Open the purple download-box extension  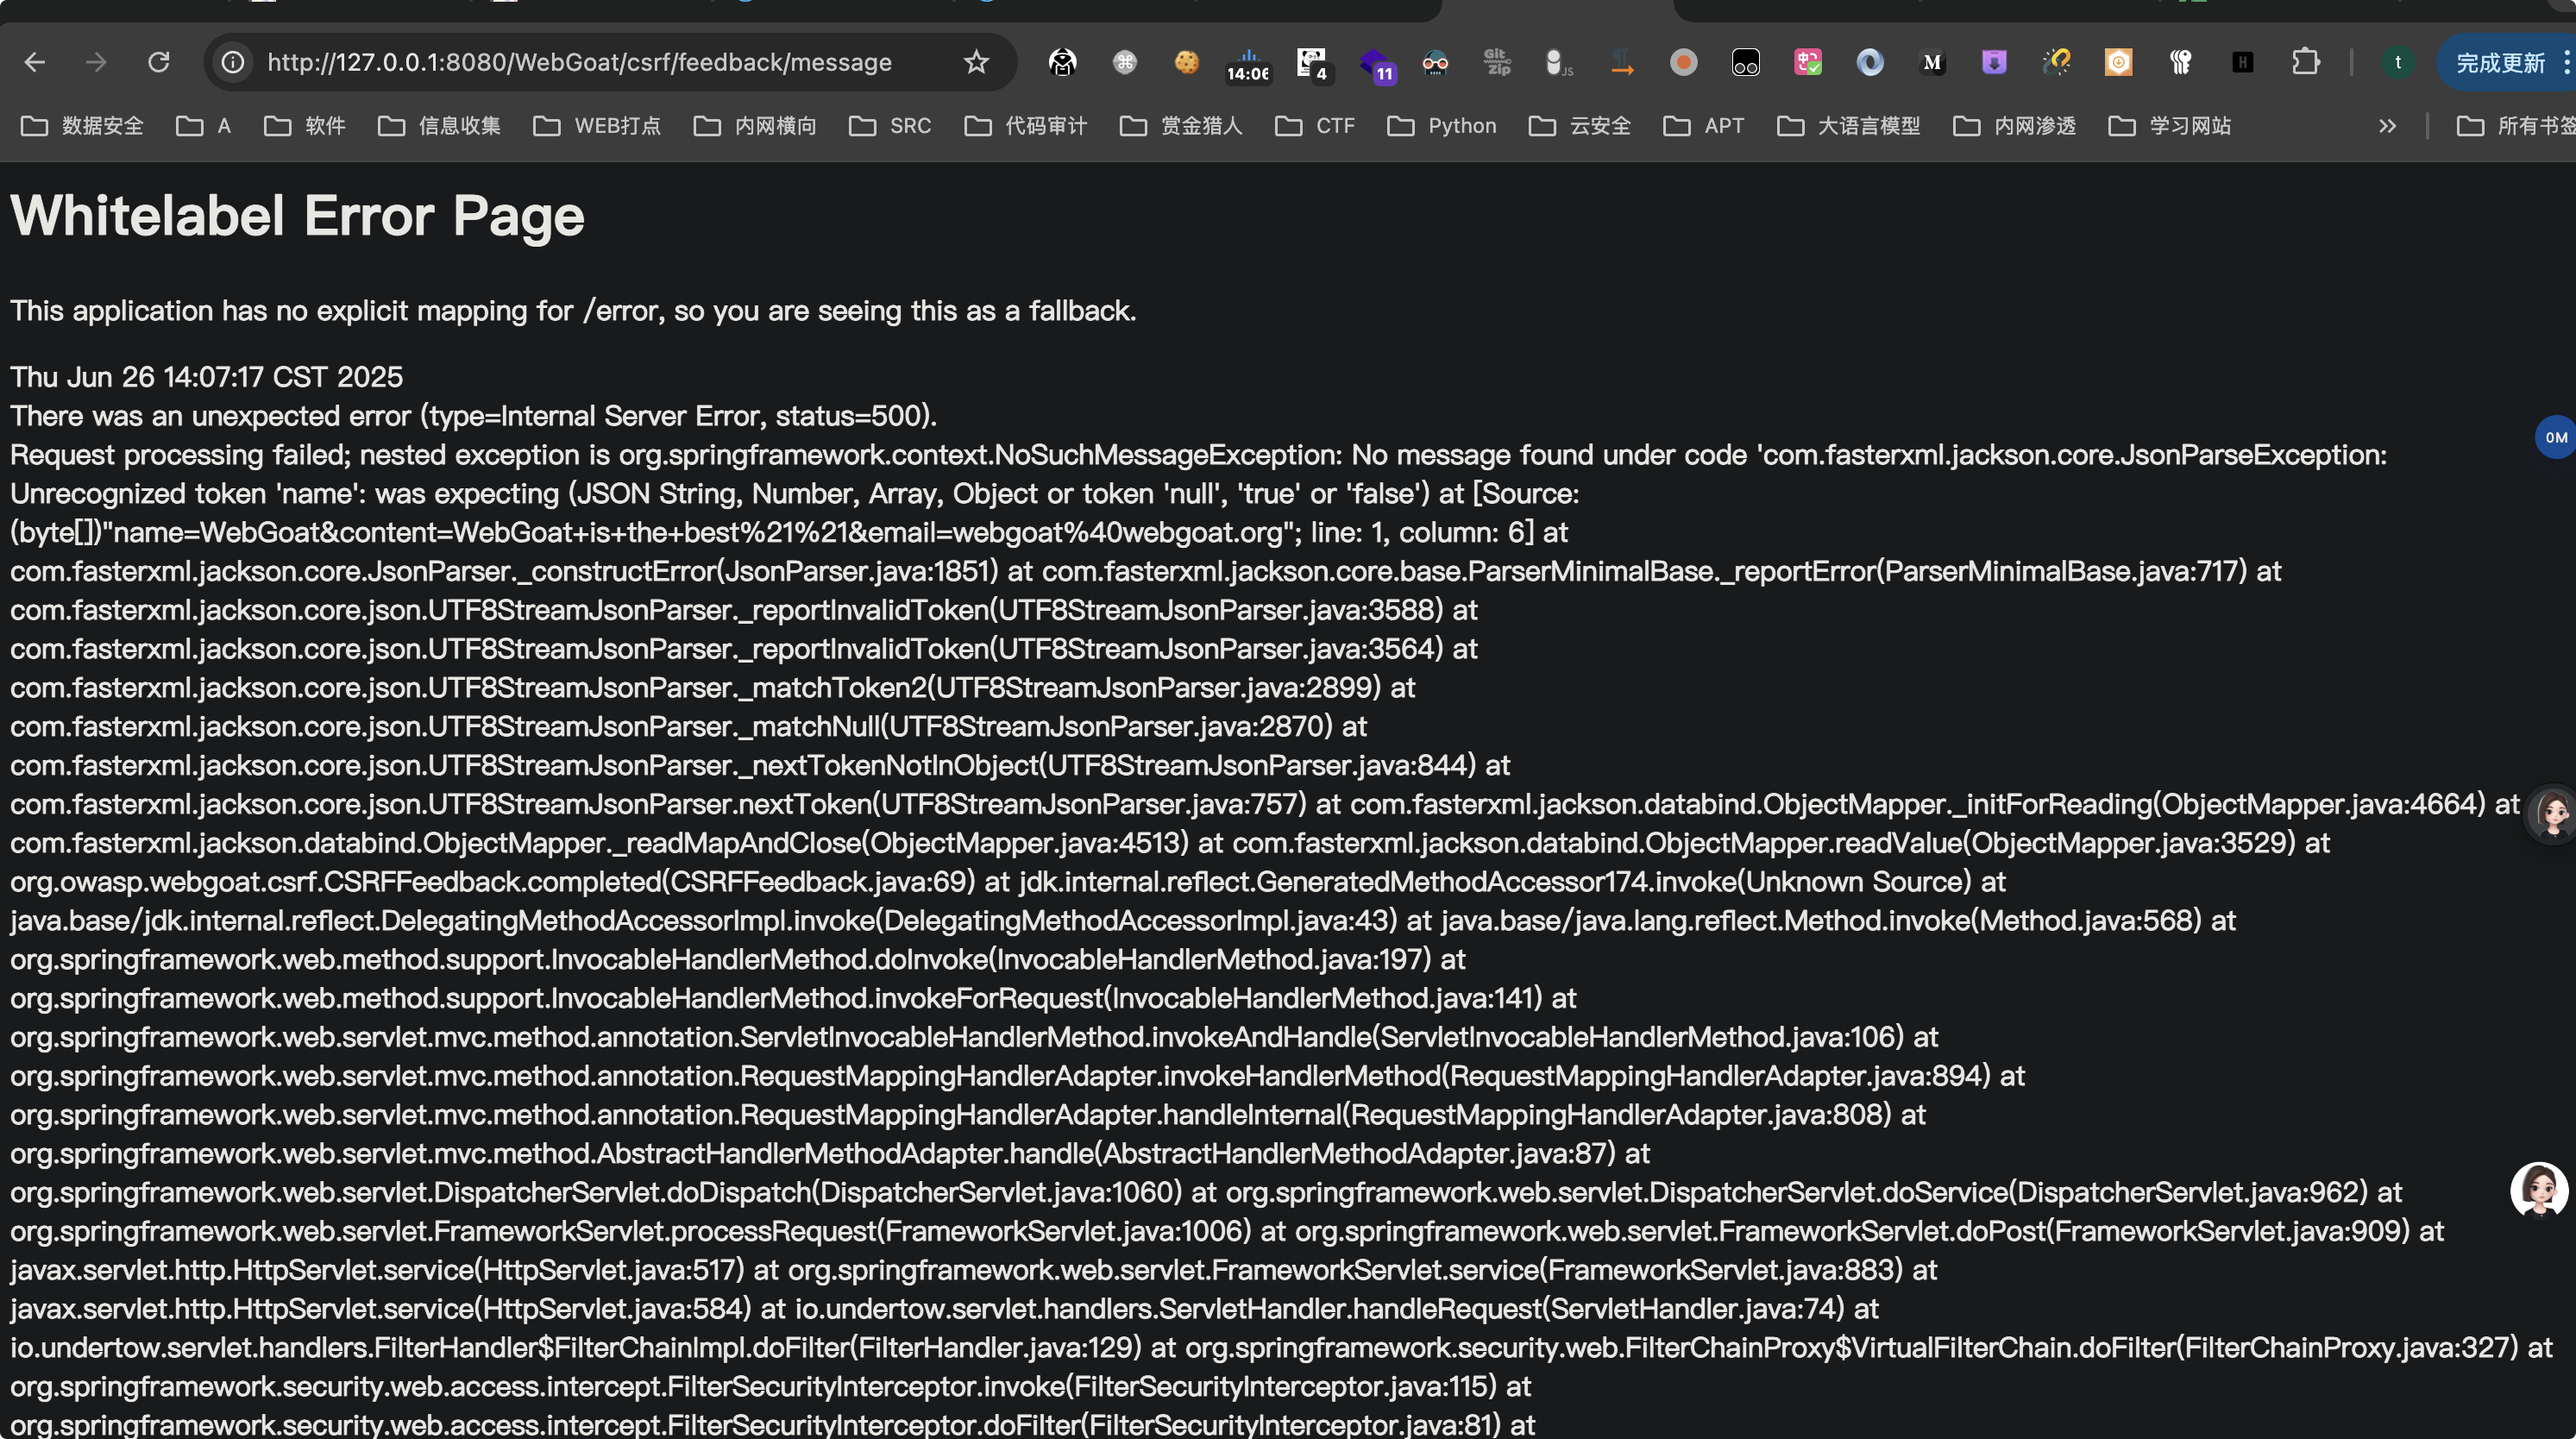click(x=1994, y=62)
